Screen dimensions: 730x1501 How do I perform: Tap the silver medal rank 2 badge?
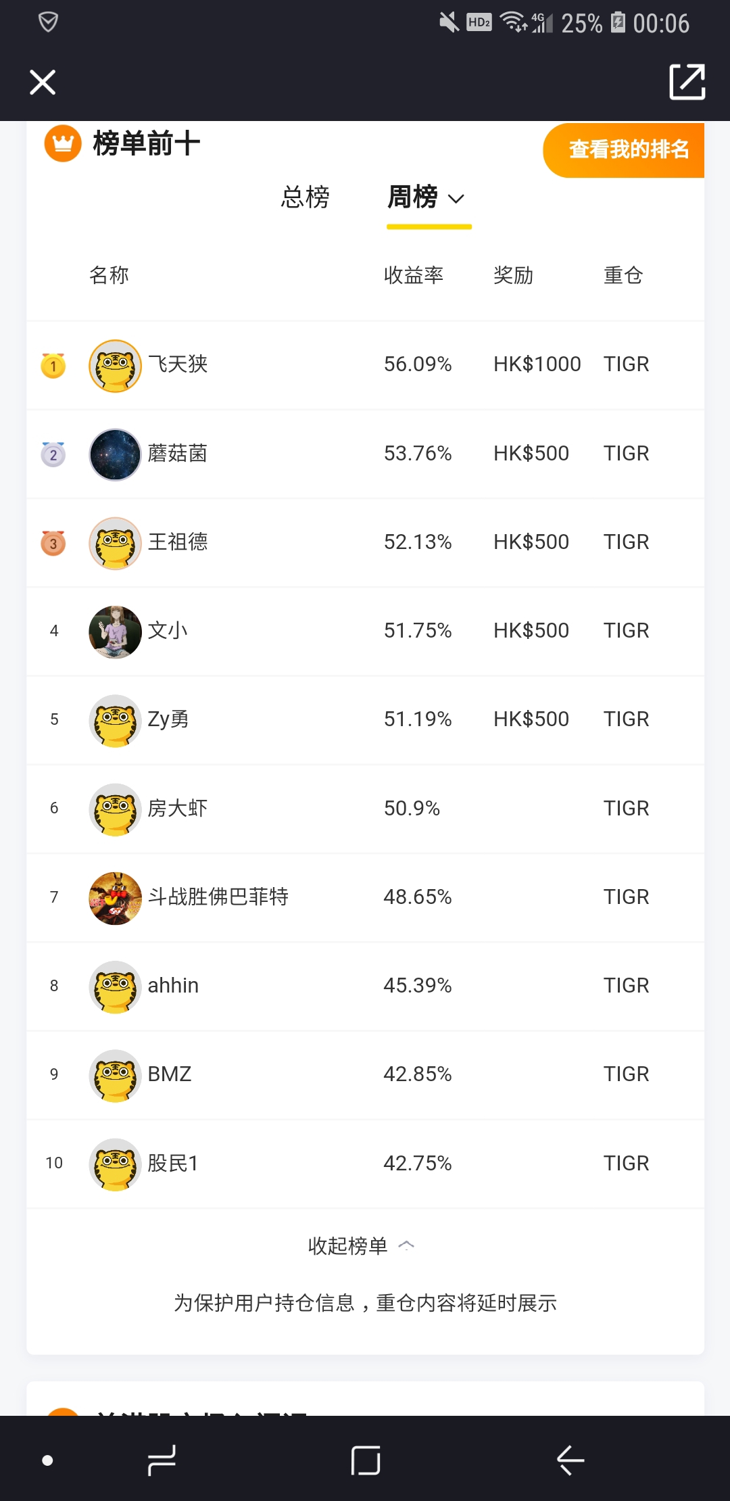tap(53, 454)
